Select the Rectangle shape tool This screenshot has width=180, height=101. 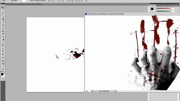coord(3,57)
